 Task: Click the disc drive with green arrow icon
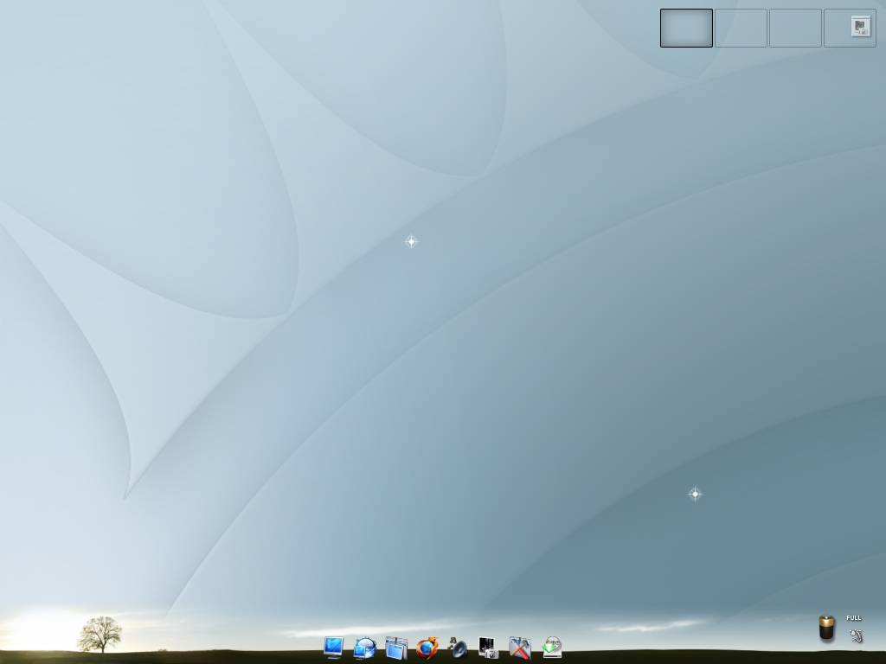[x=551, y=648]
